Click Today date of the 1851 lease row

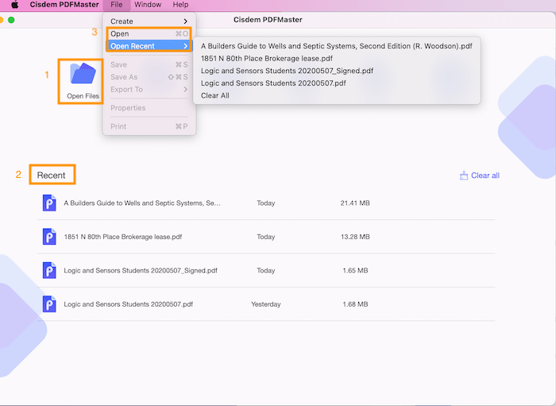(x=266, y=237)
